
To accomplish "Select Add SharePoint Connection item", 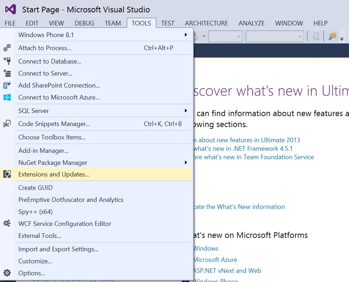I will coord(96,85).
